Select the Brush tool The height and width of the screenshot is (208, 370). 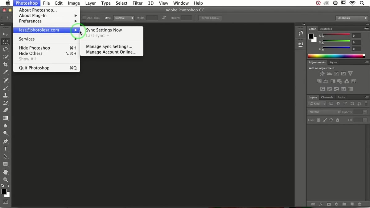click(x=6, y=88)
